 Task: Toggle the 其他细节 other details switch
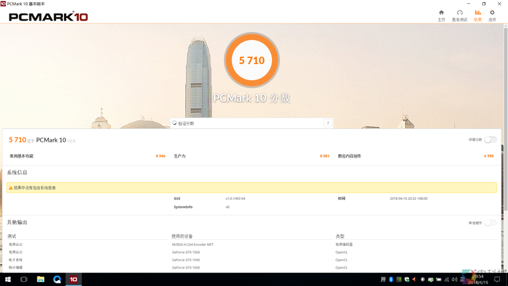[x=490, y=223]
